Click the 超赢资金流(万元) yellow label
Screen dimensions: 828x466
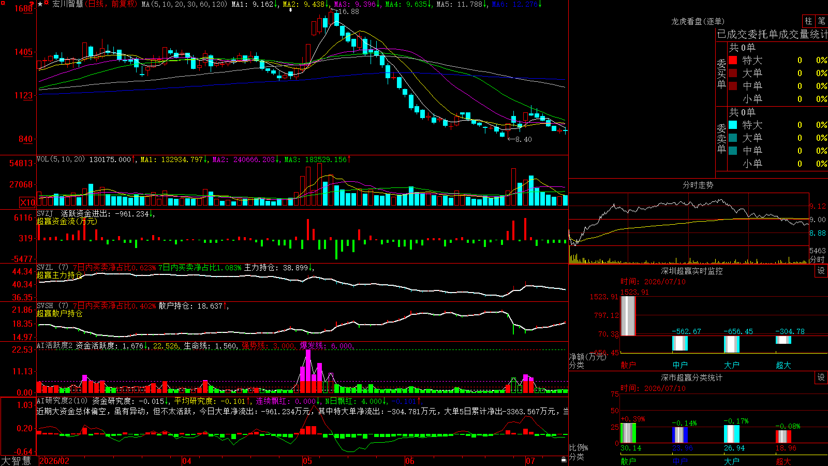coord(67,221)
